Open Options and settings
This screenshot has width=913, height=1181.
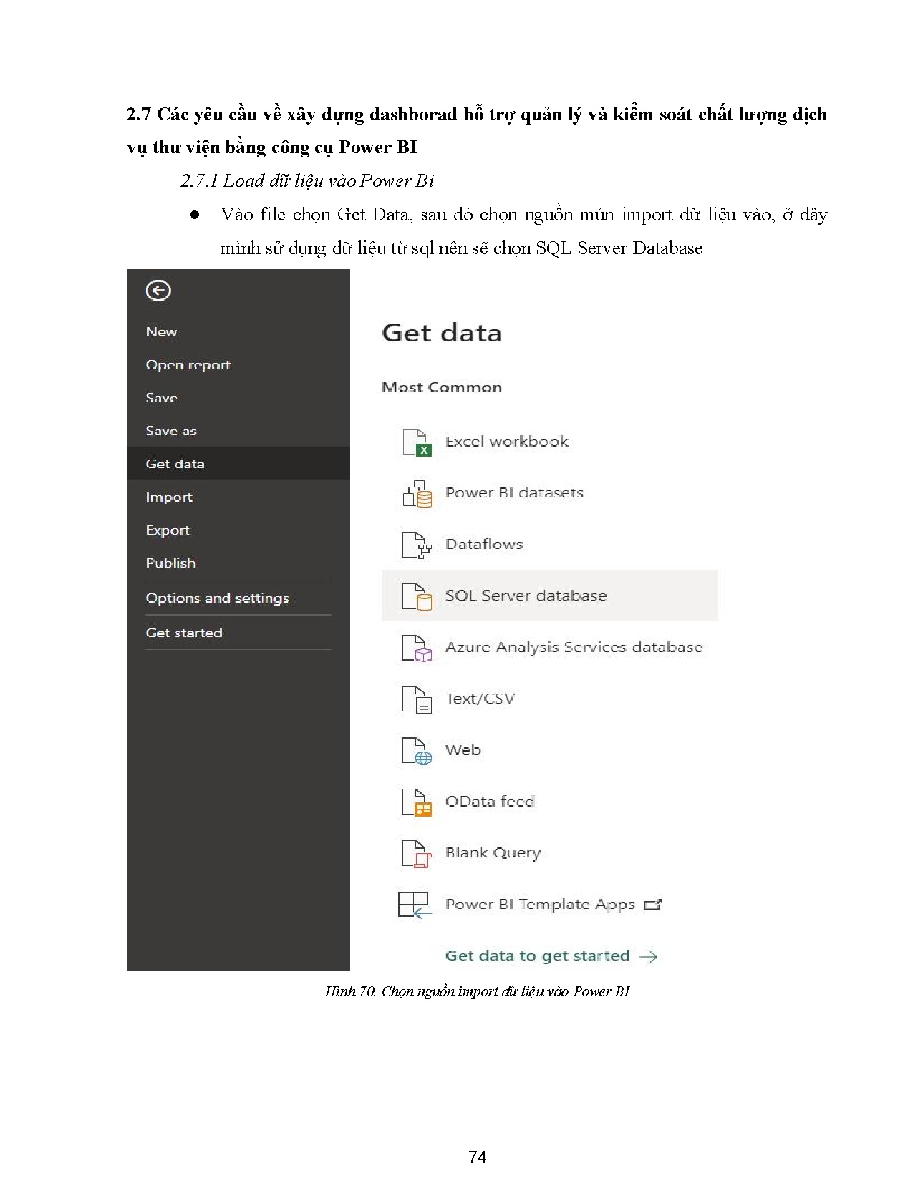tap(217, 598)
